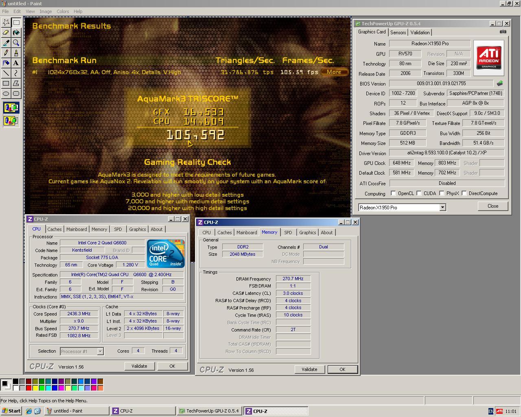The height and width of the screenshot is (417, 521).
Task: Click the More button in benchmark results
Action: [x=334, y=72]
